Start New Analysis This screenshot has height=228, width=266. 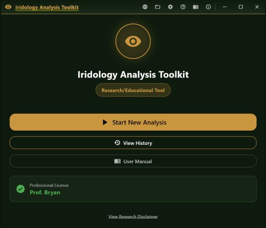point(133,122)
